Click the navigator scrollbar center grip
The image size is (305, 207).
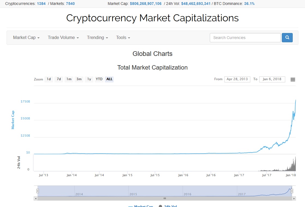(165, 199)
